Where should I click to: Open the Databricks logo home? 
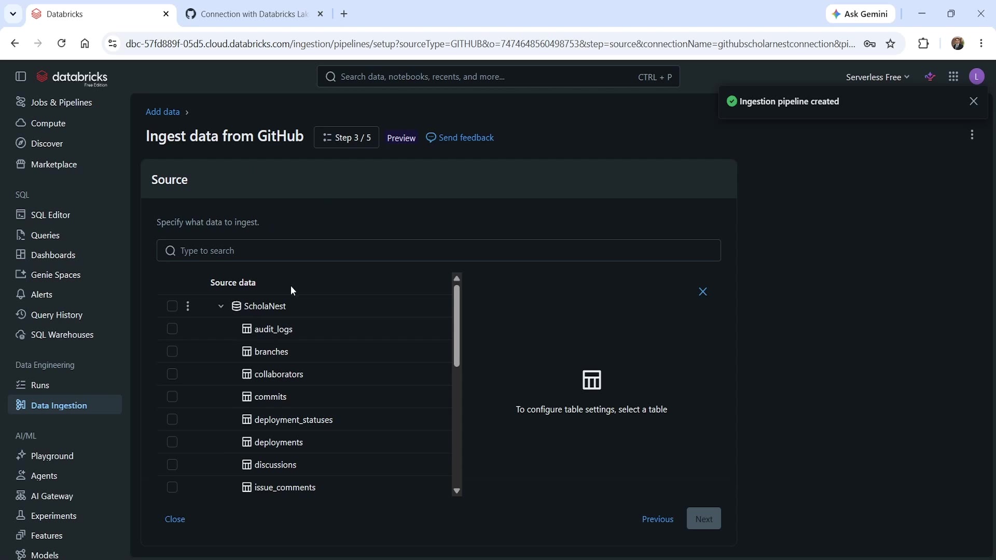coord(72,78)
